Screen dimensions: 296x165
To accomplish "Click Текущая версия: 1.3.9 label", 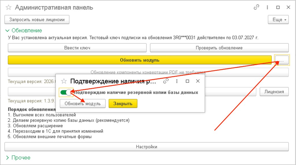I will coord(31,101).
